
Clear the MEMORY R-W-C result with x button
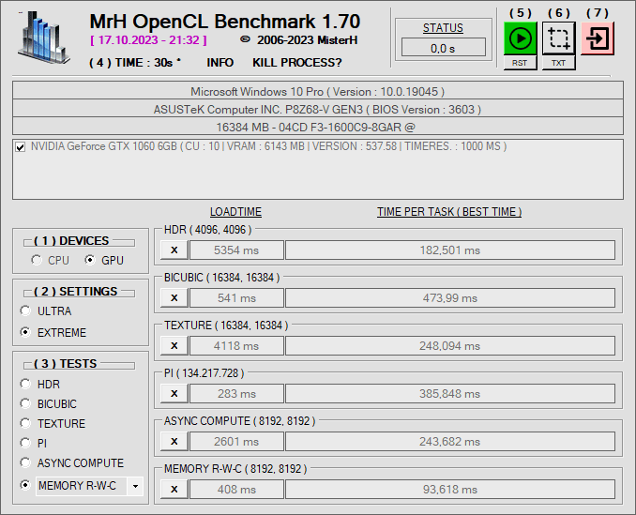pos(174,489)
